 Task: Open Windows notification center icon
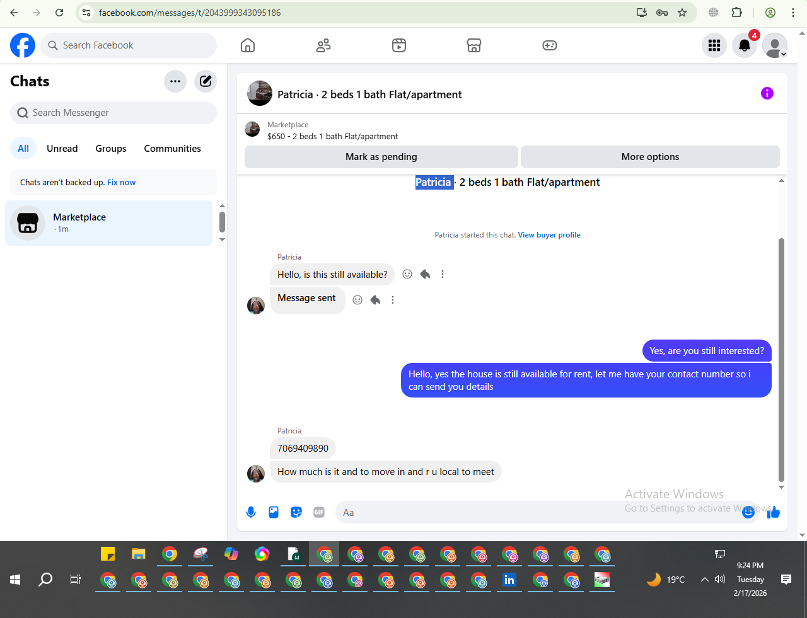(x=786, y=580)
